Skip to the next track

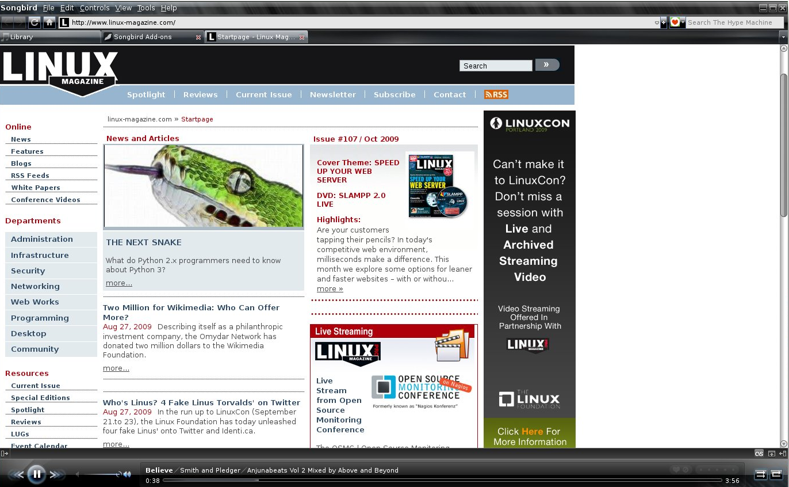coord(56,475)
